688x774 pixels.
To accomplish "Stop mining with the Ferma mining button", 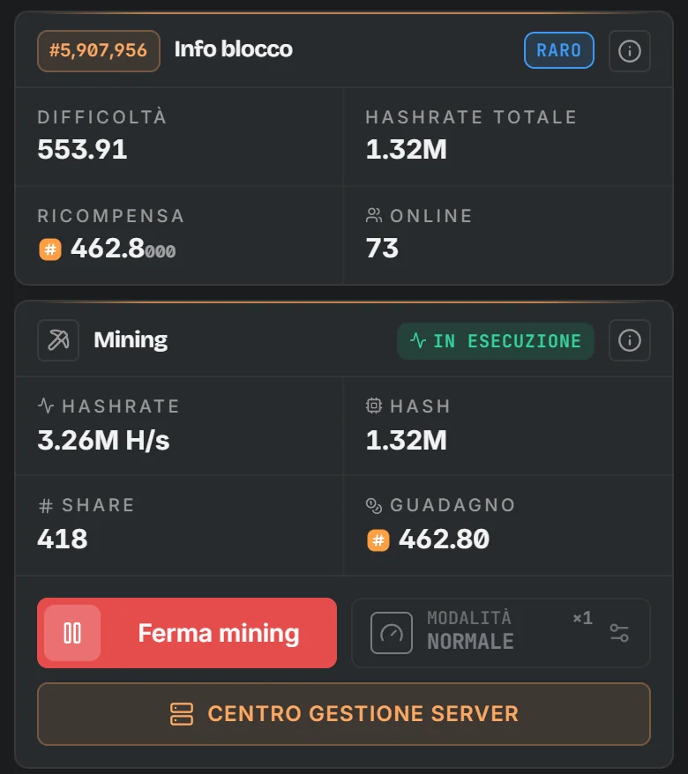I will click(187, 633).
